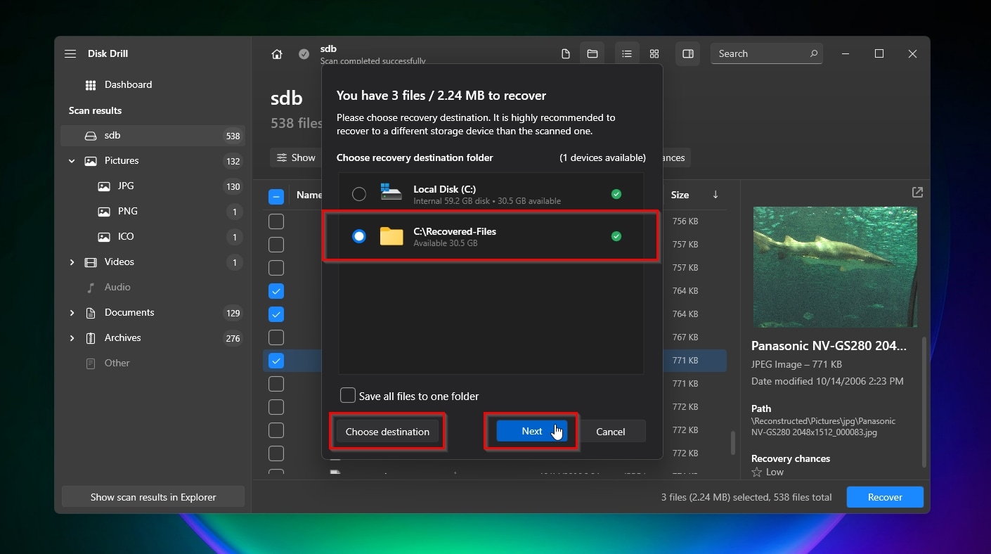The width and height of the screenshot is (991, 554).
Task: Uncheck the selected 771 KB highlighted row checkbox
Action: 276,361
